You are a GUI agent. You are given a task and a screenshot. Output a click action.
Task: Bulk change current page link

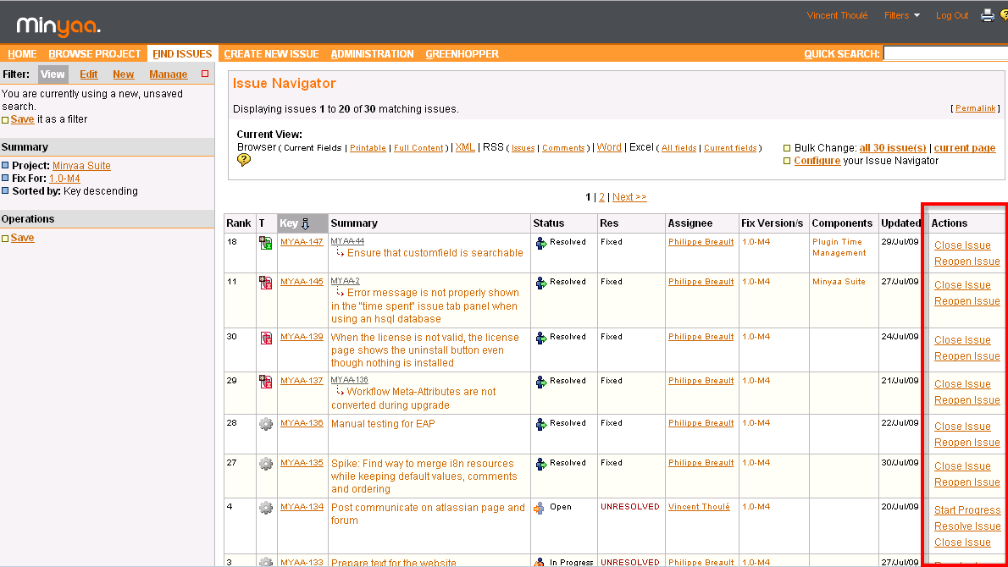point(965,148)
